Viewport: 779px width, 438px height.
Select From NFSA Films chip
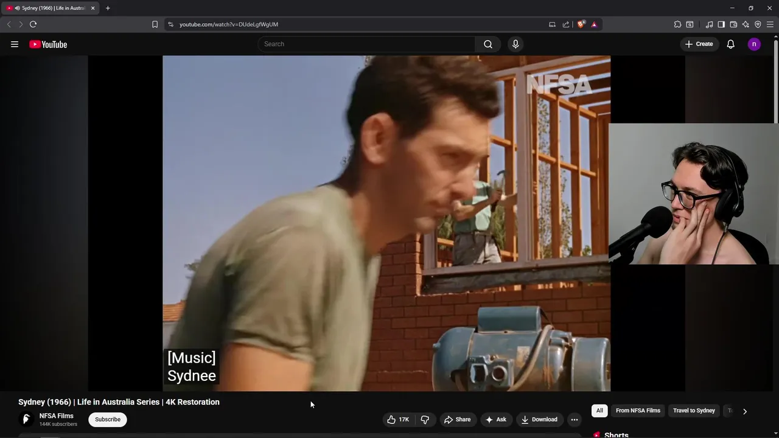point(638,411)
